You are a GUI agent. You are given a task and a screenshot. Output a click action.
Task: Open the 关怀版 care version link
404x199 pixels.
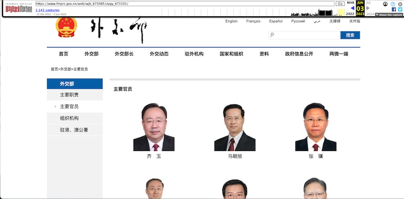355,21
